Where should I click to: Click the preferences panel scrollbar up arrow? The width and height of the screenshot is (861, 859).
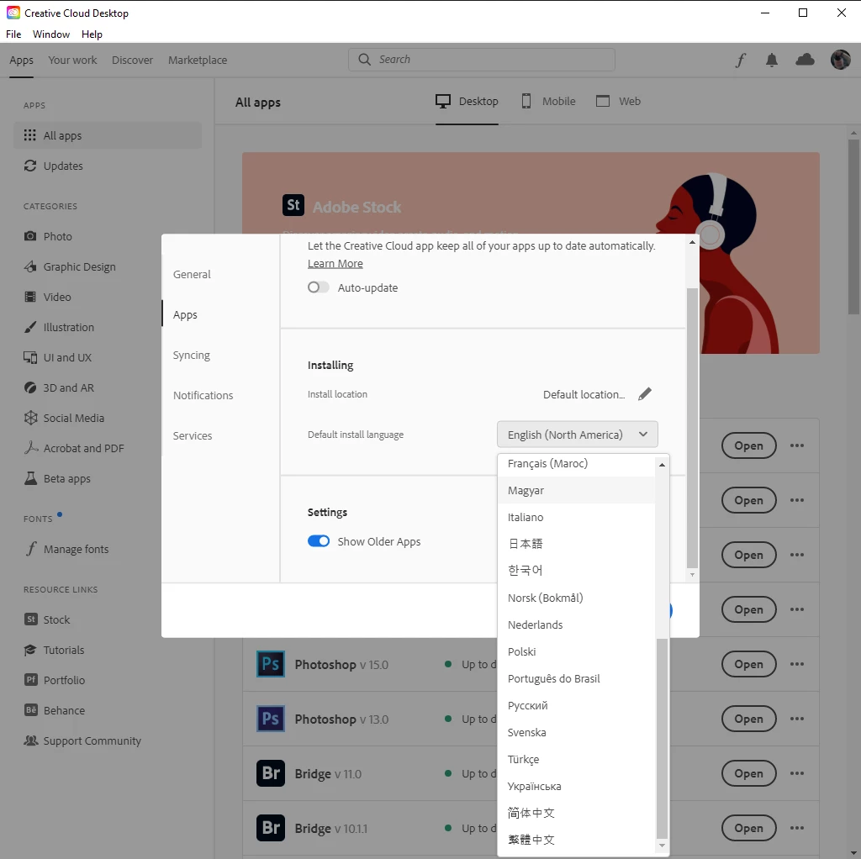(x=693, y=242)
